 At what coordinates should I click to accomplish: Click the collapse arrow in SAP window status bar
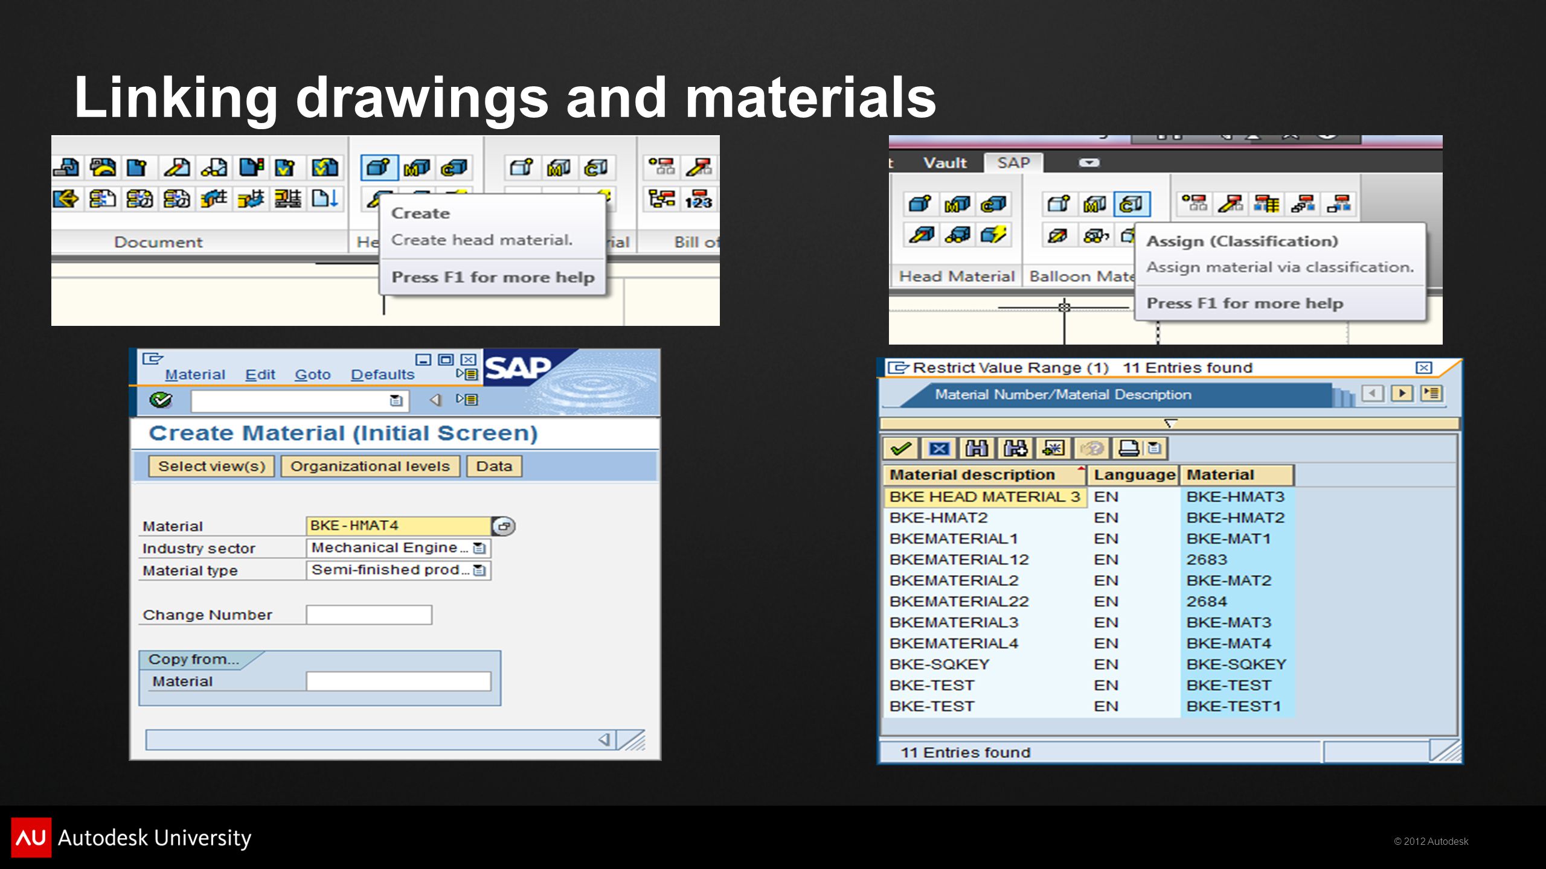point(604,740)
